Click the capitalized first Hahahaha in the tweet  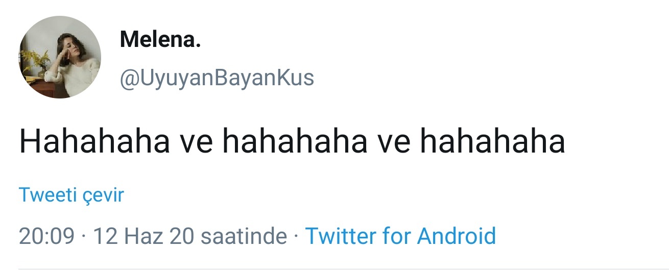click(94, 142)
